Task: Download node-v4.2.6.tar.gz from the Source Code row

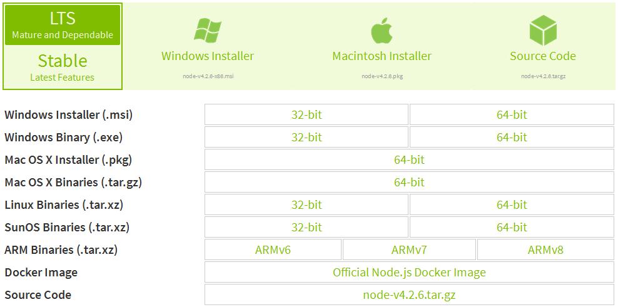Action: point(409,295)
